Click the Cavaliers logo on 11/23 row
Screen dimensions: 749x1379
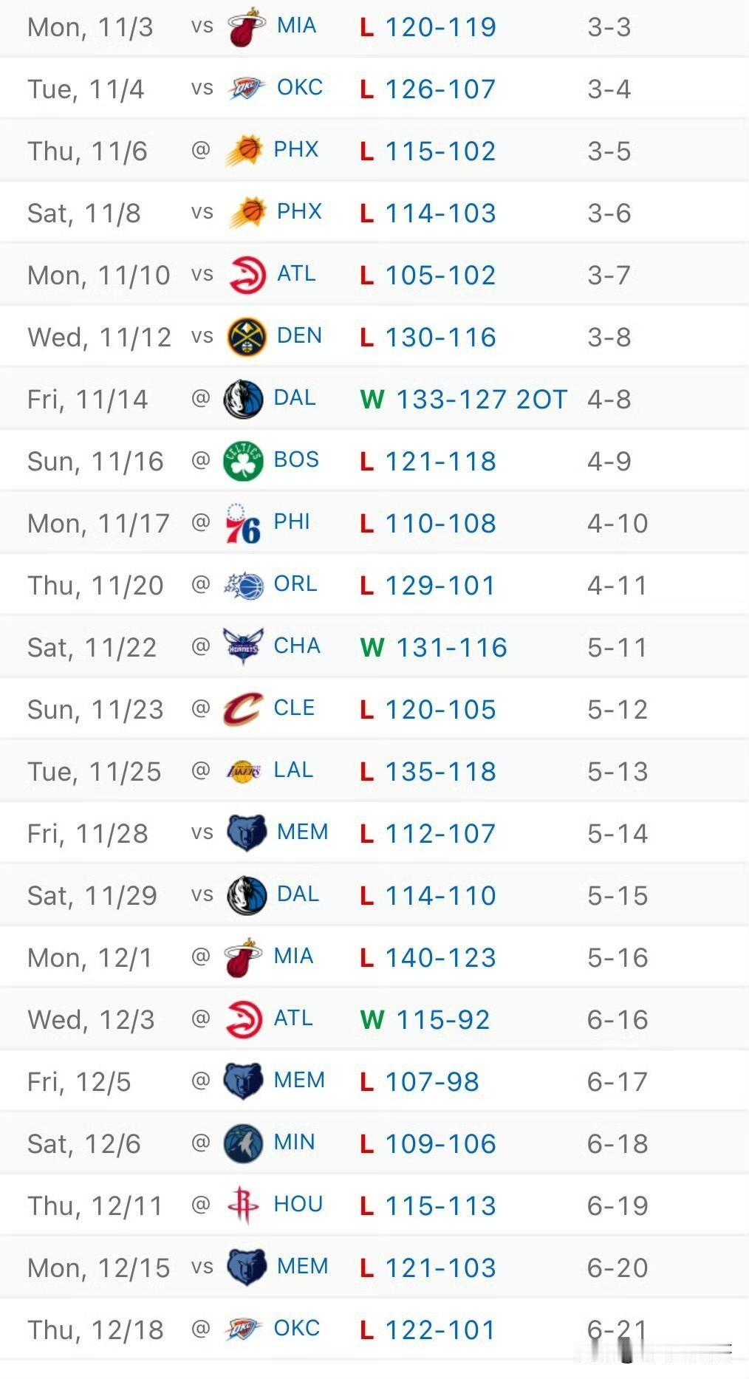click(x=243, y=709)
